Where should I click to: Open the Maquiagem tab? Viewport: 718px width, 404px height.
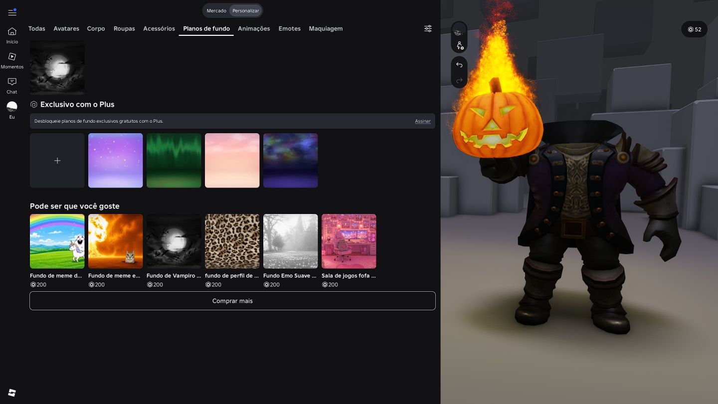[326, 28]
